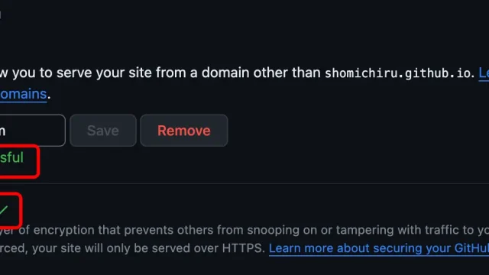This screenshot has height=275, width=489.
Task: Click the horizontal divider below domain section
Action: [x=244, y=183]
